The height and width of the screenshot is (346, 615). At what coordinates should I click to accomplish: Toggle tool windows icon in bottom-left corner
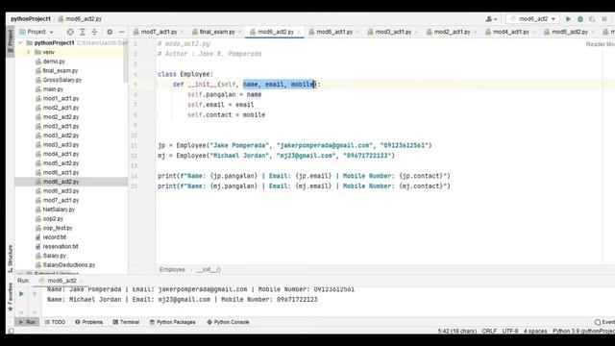[x=11, y=331]
